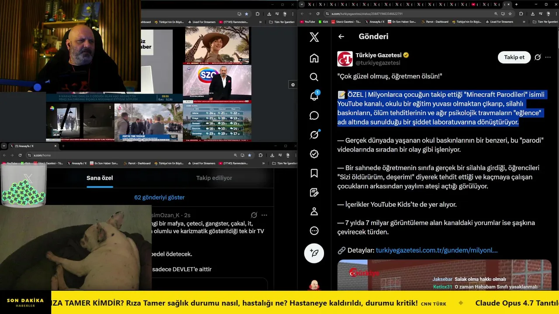
Task: Click Takip et follow button
Action: (x=514, y=57)
